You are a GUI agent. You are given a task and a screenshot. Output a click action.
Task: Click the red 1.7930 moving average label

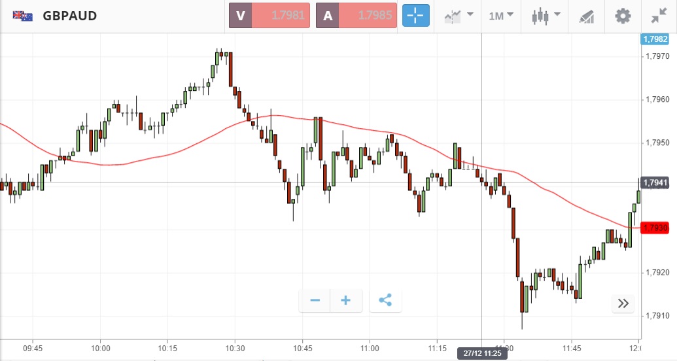tap(655, 228)
